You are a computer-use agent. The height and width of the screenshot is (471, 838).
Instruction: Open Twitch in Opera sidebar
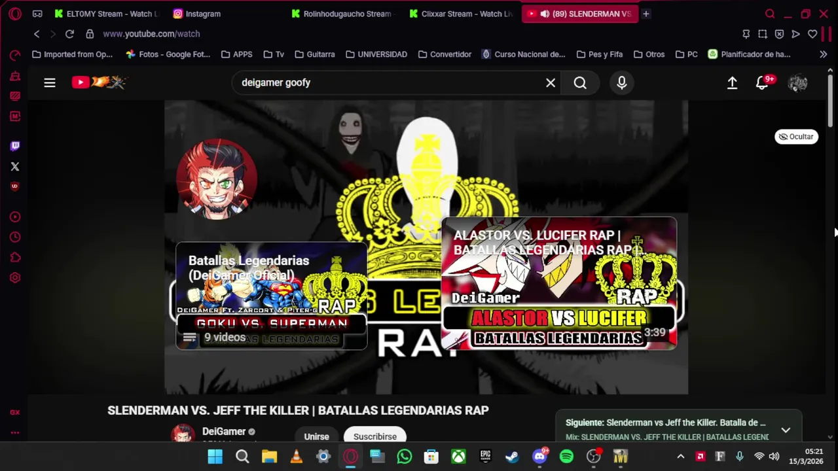[15, 146]
